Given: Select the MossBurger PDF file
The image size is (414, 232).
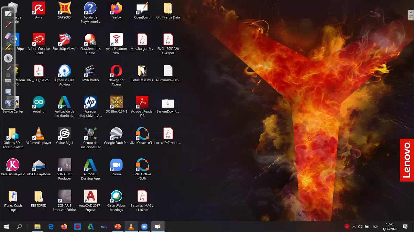Looking at the screenshot, I should click(142, 42).
